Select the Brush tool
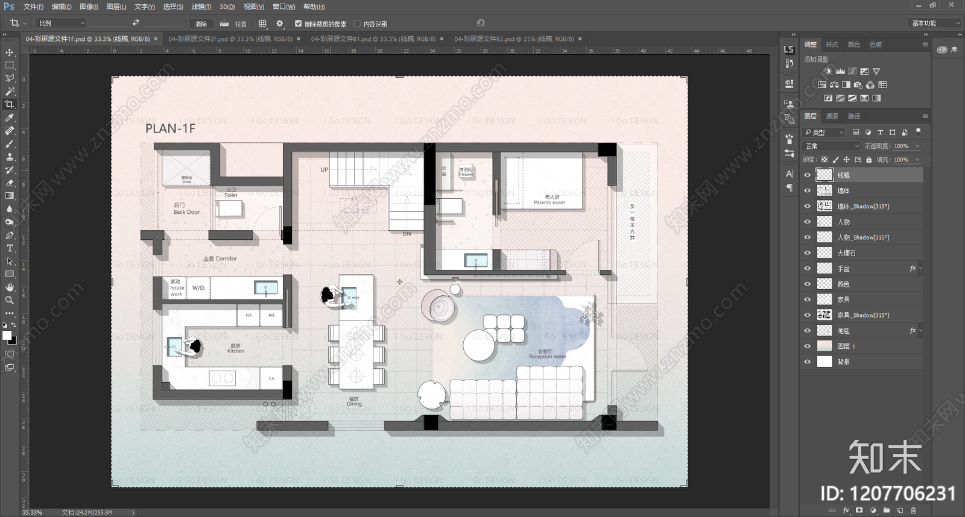The width and height of the screenshot is (965, 517). (x=10, y=143)
